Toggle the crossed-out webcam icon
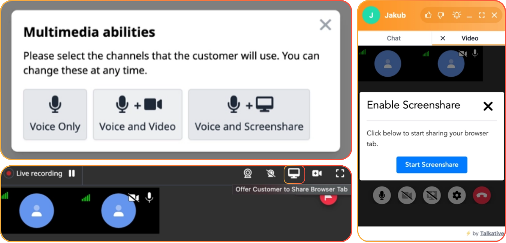The image size is (506, 243). tap(270, 173)
